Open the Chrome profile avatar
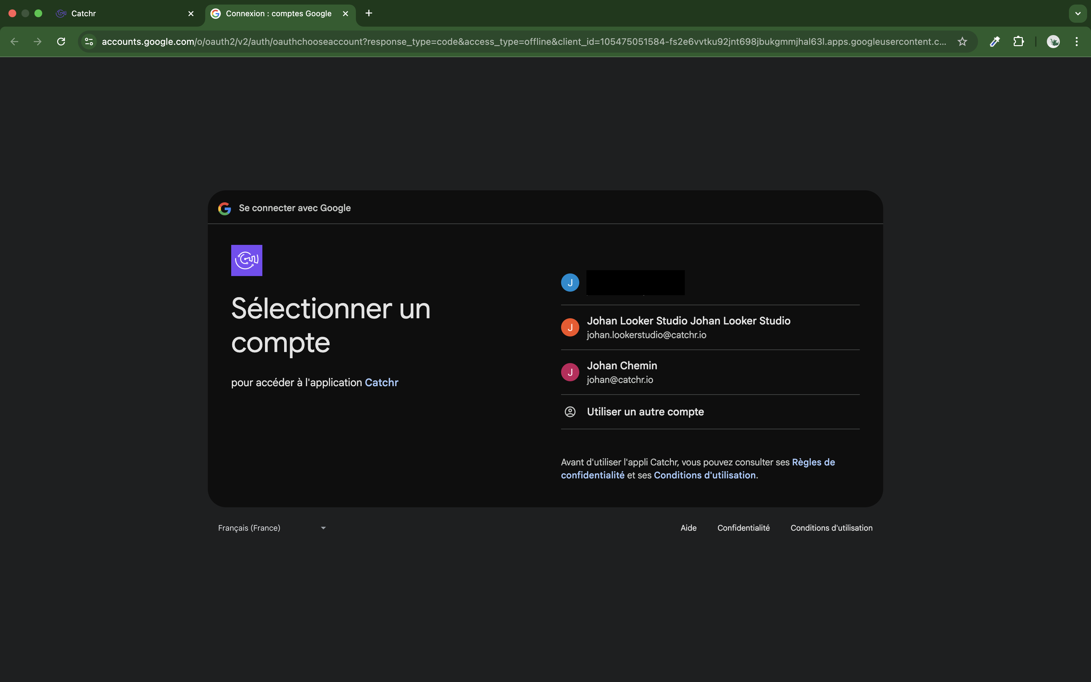The image size is (1091, 682). (x=1053, y=42)
